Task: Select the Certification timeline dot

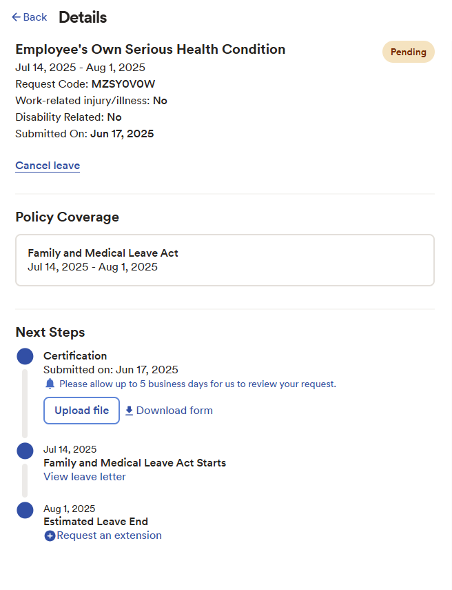Action: (25, 356)
